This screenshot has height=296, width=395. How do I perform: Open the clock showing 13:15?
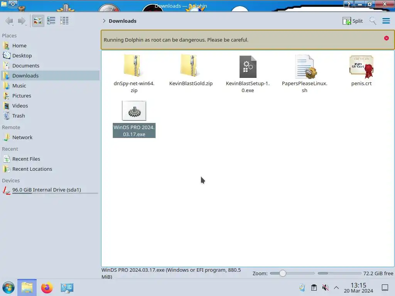point(358,288)
